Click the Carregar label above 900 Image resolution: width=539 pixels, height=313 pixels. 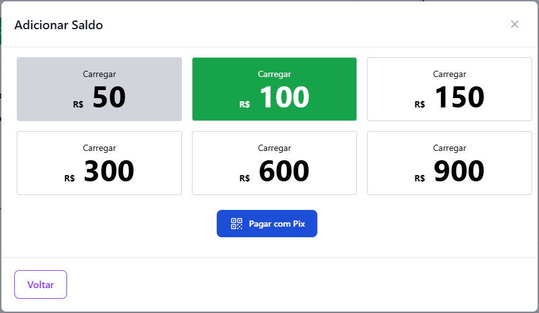click(450, 148)
